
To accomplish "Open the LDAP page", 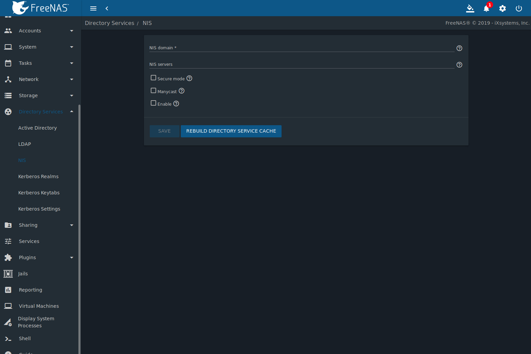I will (x=25, y=144).
